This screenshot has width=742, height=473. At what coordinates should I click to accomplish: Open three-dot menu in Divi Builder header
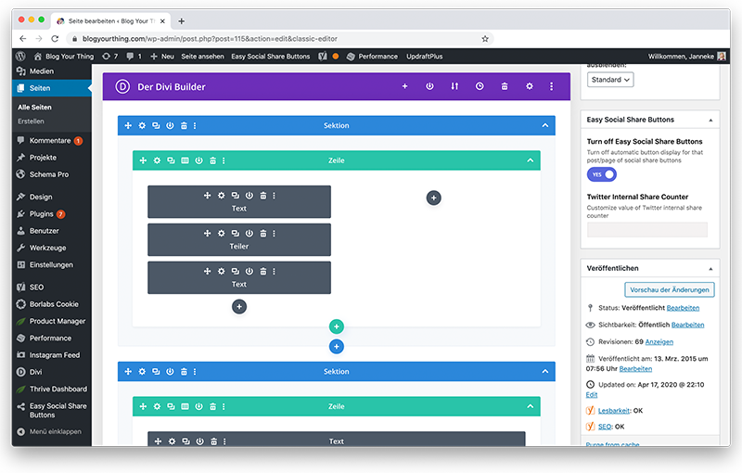tap(551, 86)
